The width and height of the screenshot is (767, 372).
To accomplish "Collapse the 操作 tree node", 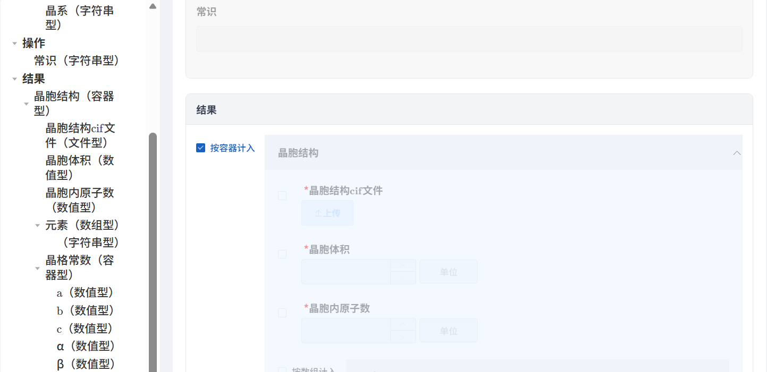I will pos(15,43).
